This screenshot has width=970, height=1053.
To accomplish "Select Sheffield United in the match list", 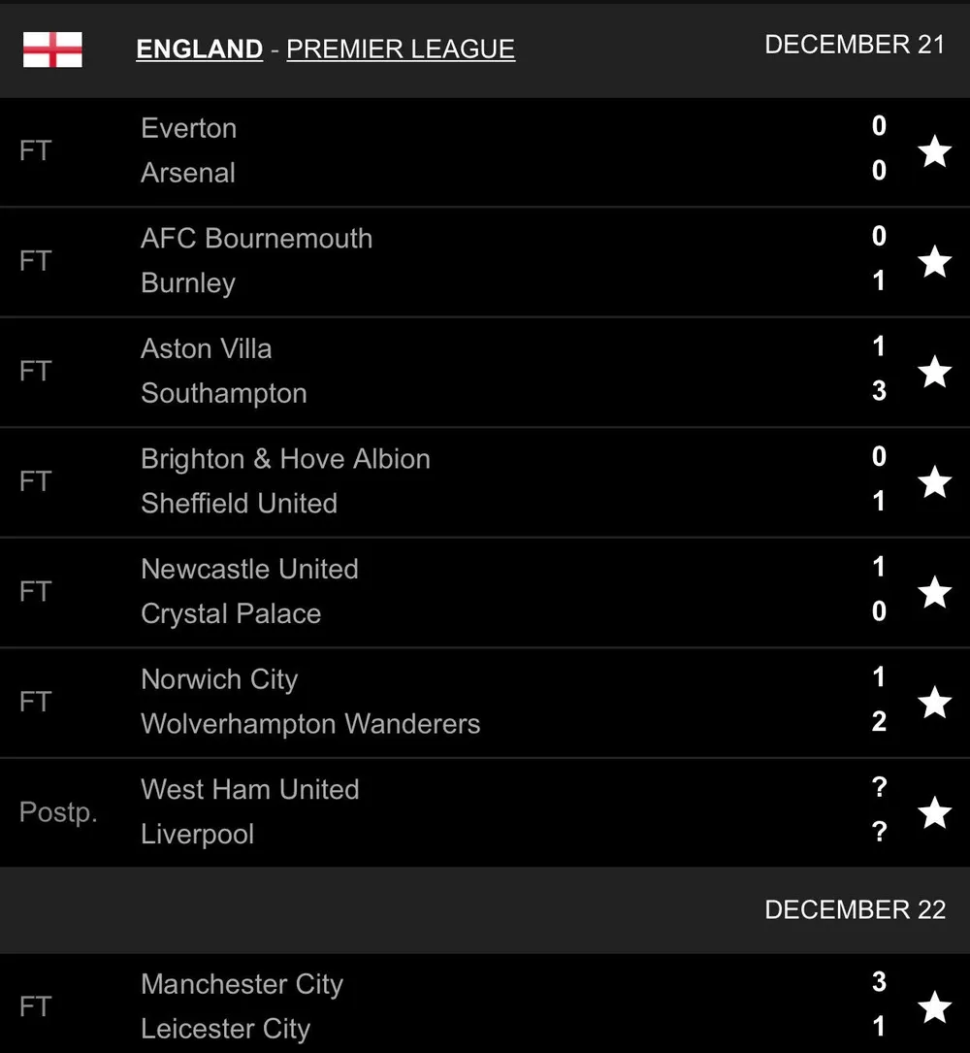I will click(x=239, y=504).
